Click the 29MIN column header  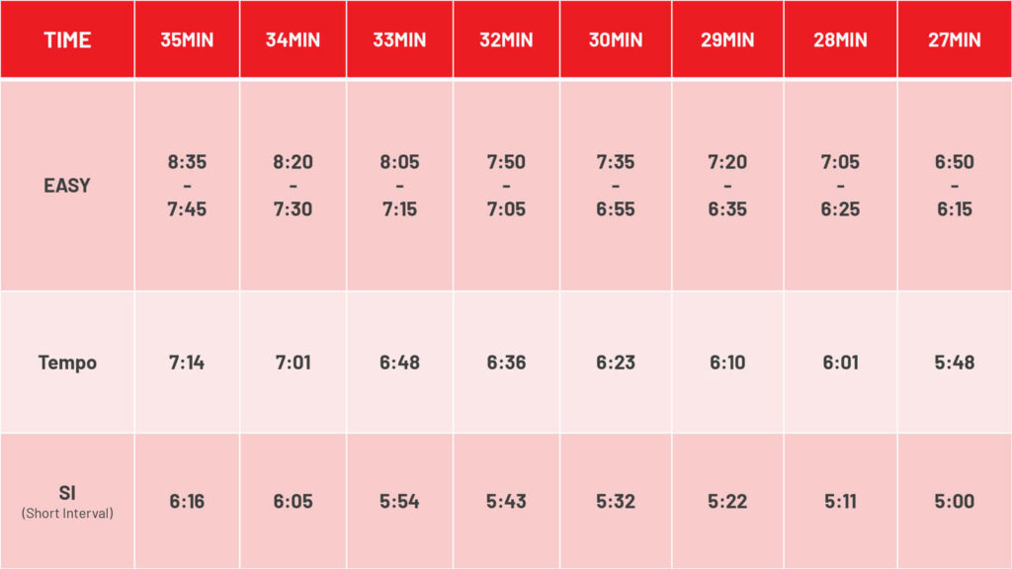(727, 40)
